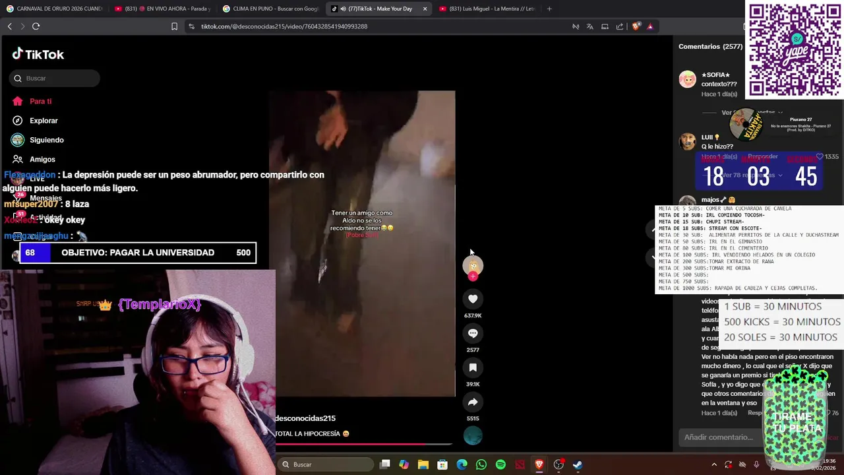Click the creator avatar beside the video
Screen dimensions: 844x475
point(473,265)
